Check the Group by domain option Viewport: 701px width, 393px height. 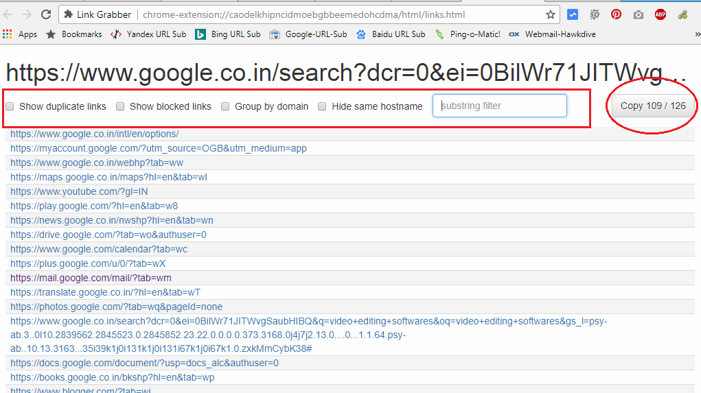(x=225, y=106)
